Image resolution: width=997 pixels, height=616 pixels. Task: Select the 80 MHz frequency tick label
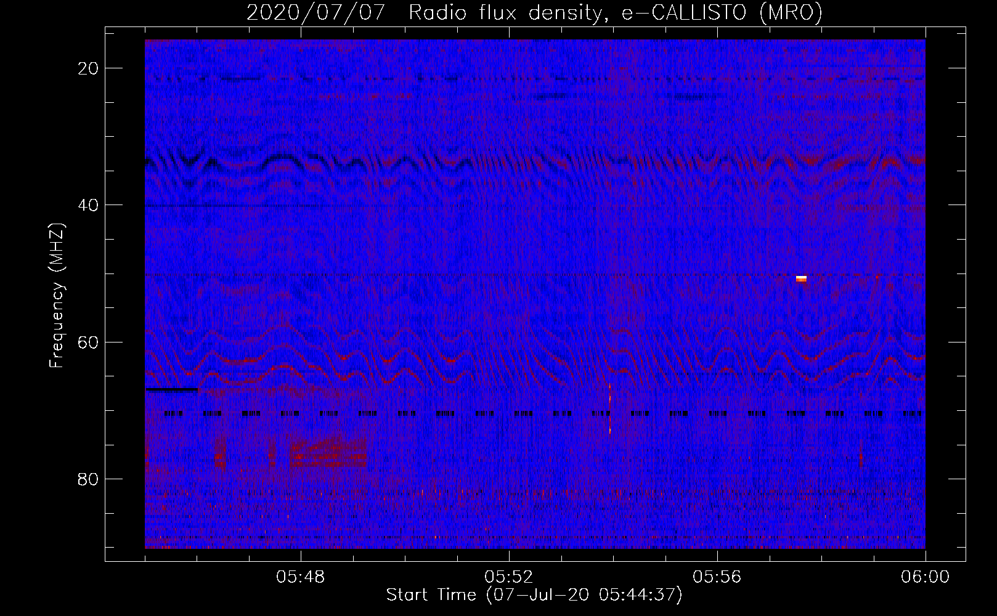[89, 479]
